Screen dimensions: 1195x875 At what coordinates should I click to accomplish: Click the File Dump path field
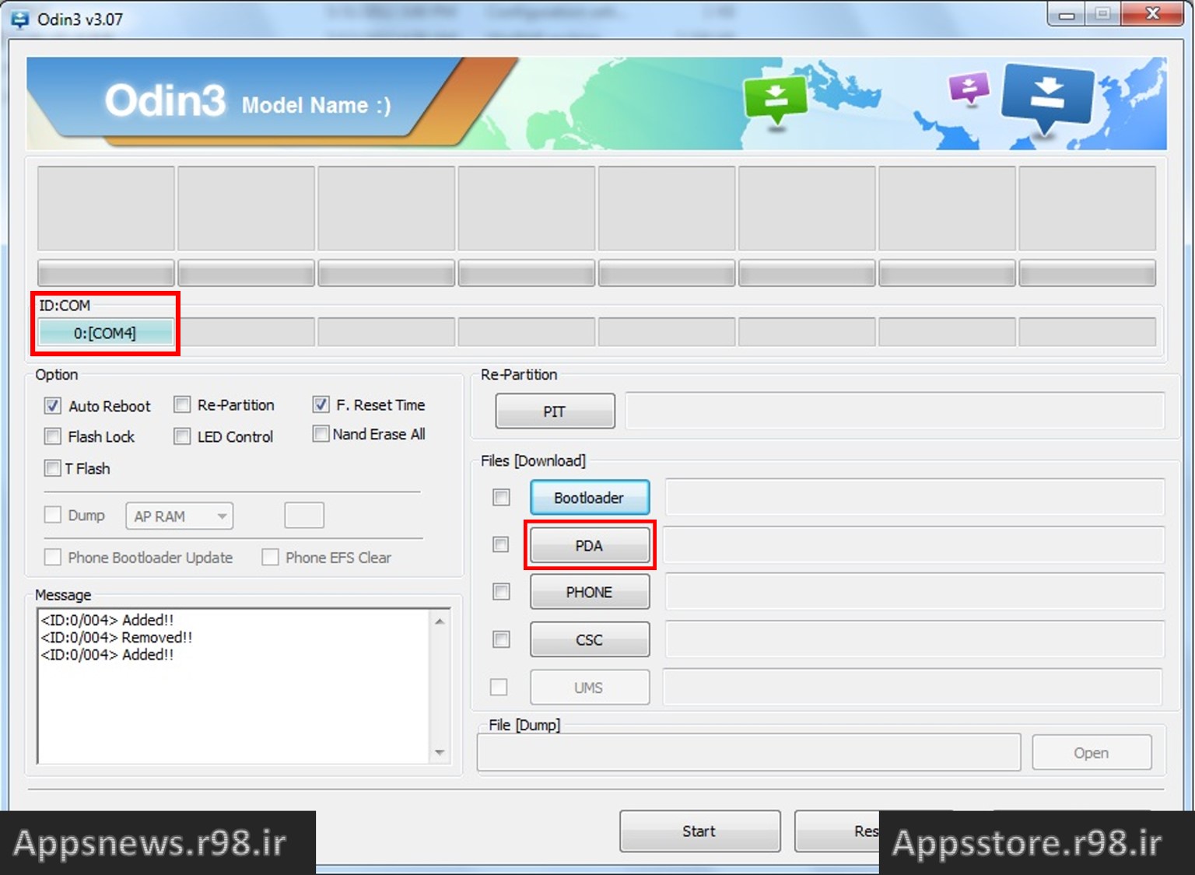pyautogui.click(x=748, y=753)
